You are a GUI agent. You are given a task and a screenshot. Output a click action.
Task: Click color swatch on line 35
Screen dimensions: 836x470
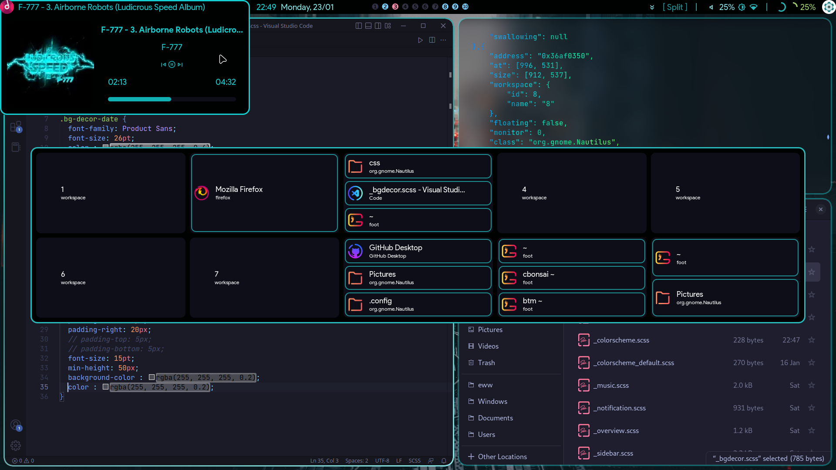[105, 387]
